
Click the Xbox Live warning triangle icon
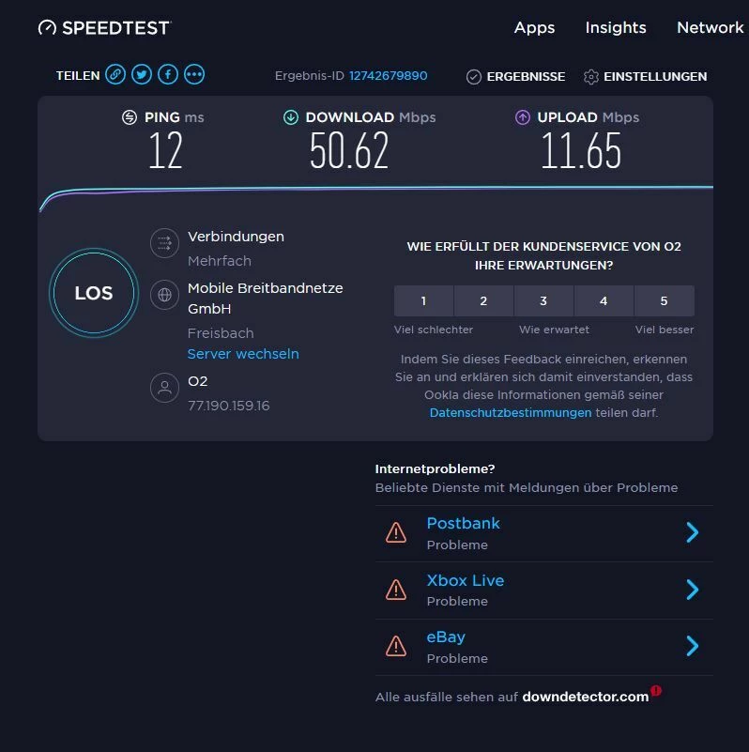(396, 590)
